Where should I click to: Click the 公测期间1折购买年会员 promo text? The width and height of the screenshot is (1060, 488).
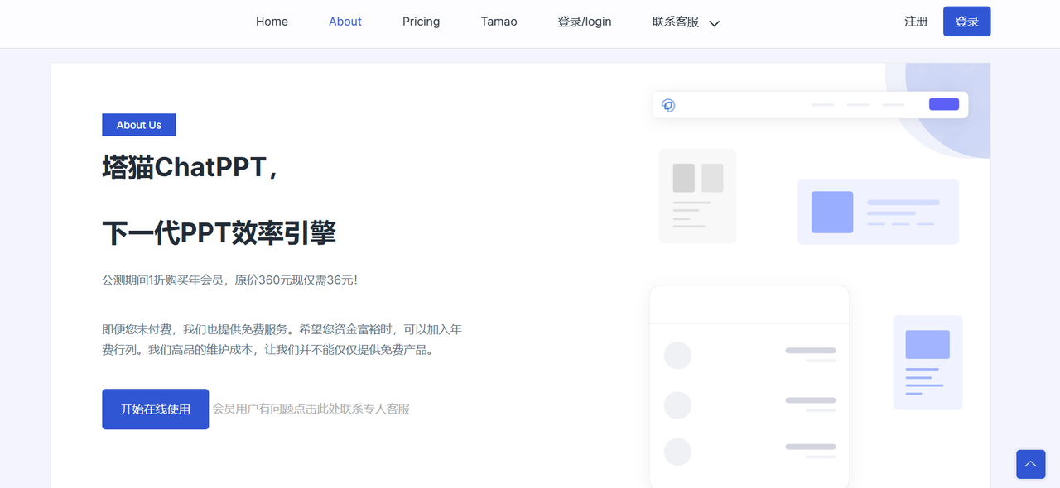pyautogui.click(x=229, y=280)
